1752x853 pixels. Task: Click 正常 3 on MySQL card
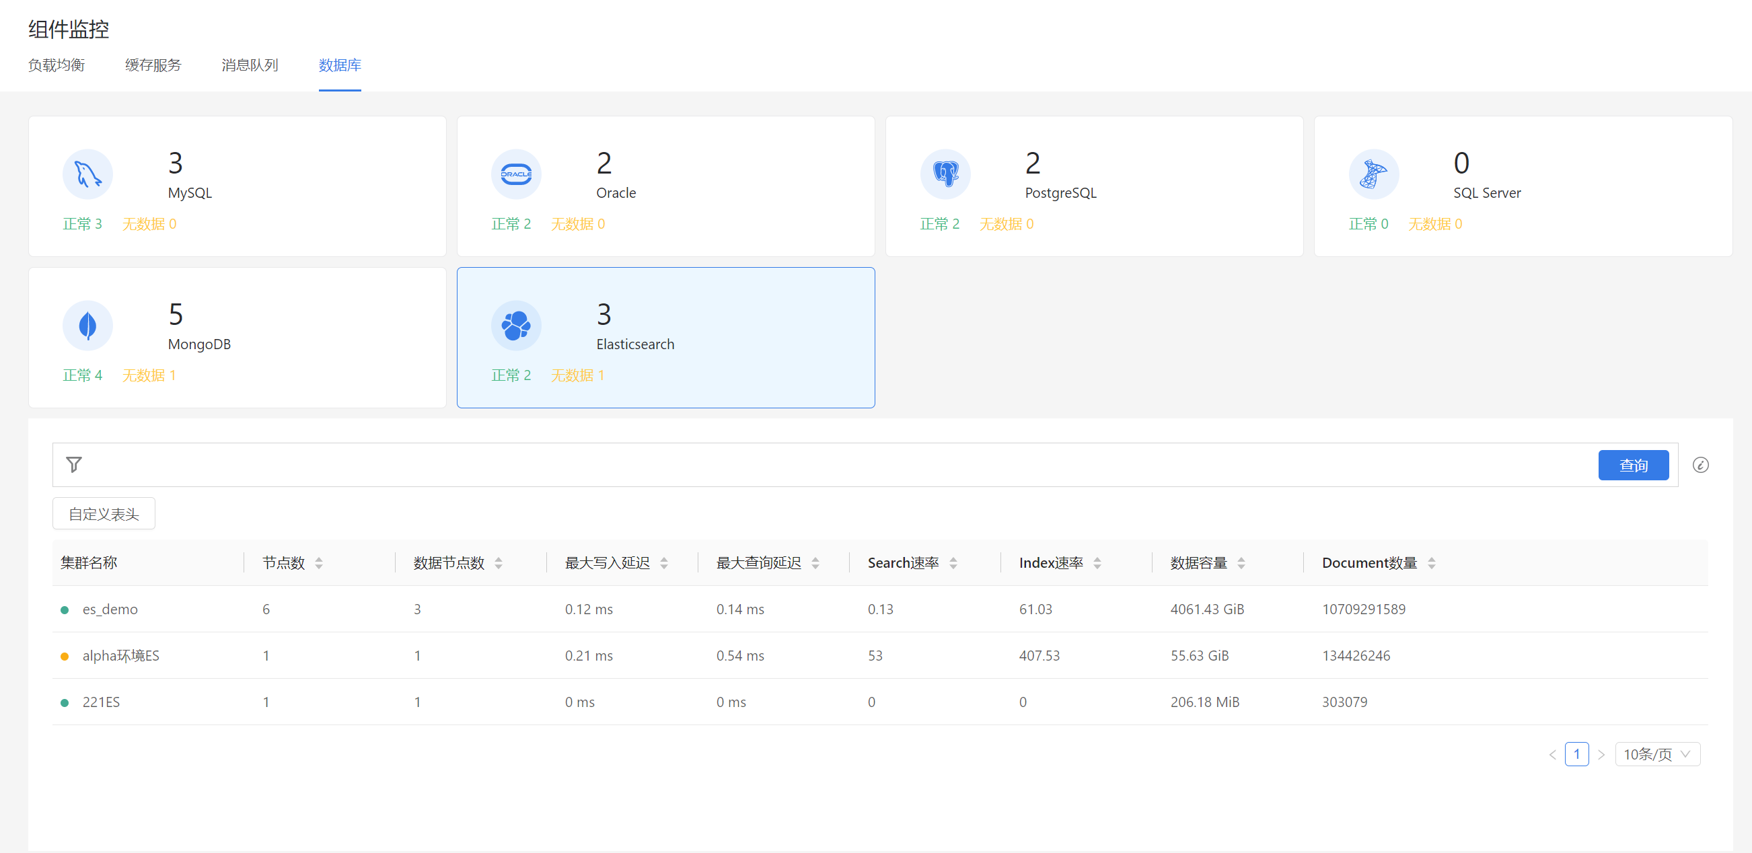click(82, 224)
